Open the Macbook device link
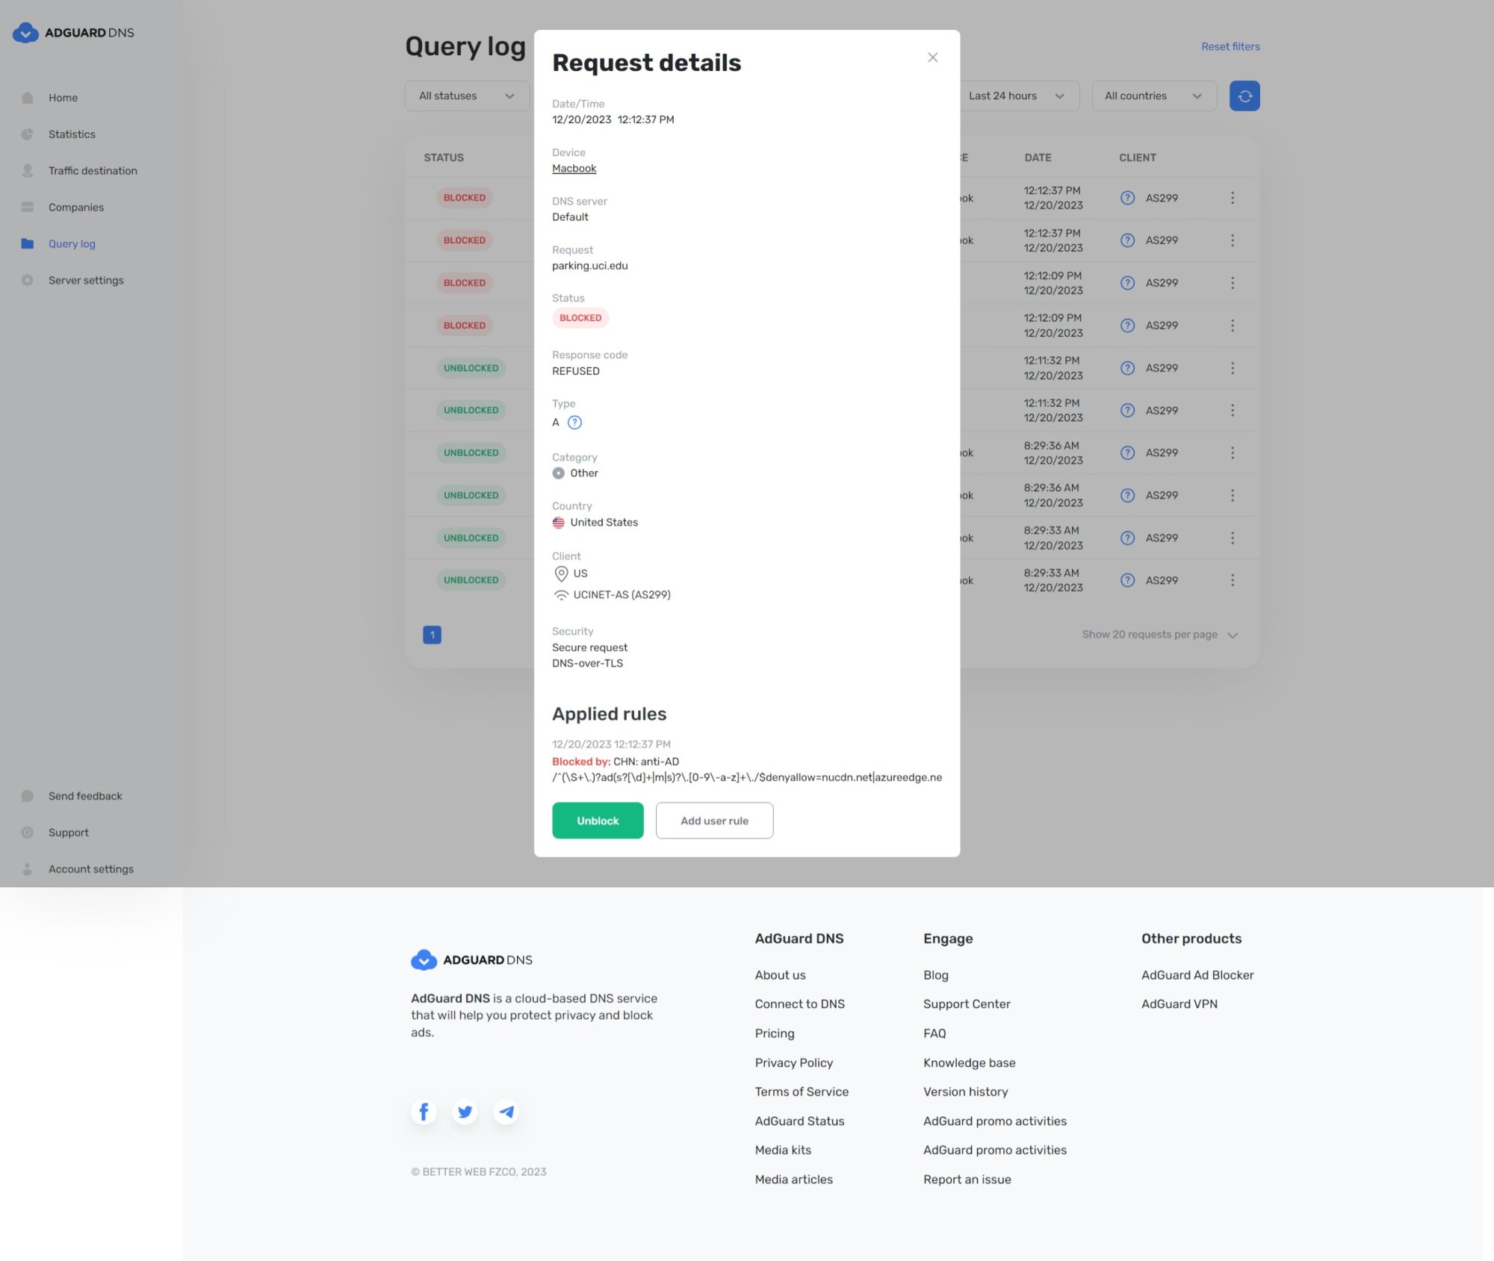 pos(574,168)
